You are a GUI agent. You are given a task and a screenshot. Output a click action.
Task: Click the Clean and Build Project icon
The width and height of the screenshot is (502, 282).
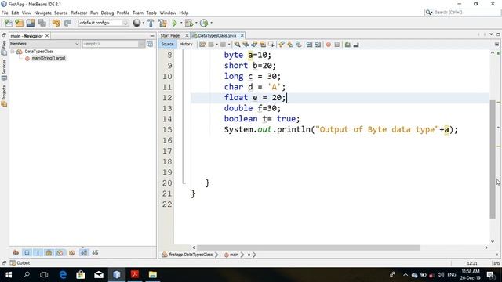[x=162, y=23]
